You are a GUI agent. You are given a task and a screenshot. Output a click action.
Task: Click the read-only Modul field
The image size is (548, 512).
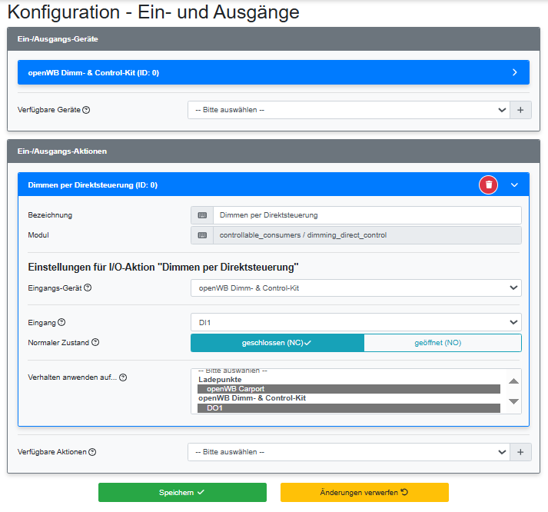click(x=367, y=235)
